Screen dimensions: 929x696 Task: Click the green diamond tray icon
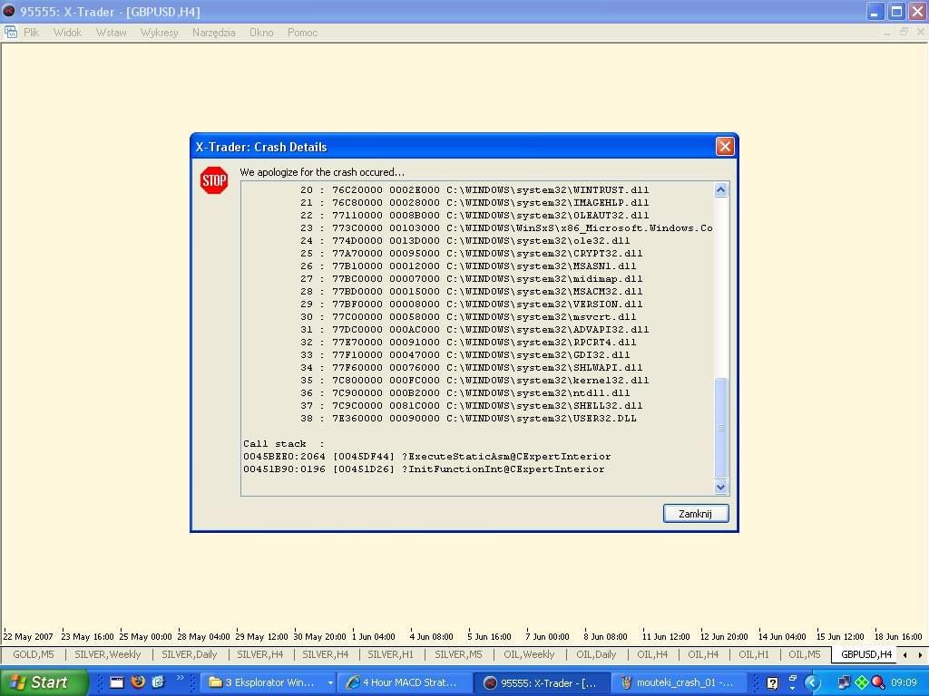(861, 683)
